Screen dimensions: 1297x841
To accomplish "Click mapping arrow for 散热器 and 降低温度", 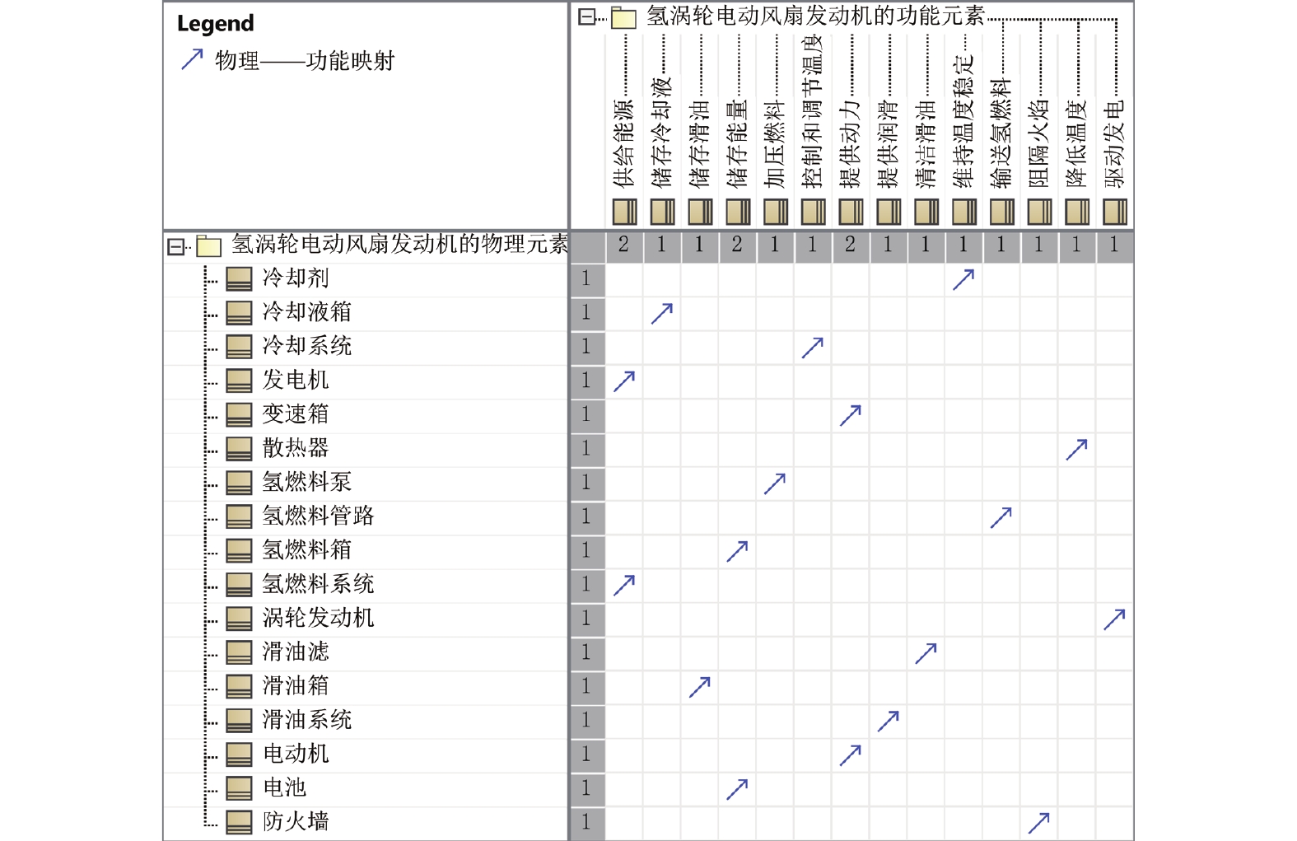I will (x=1076, y=449).
